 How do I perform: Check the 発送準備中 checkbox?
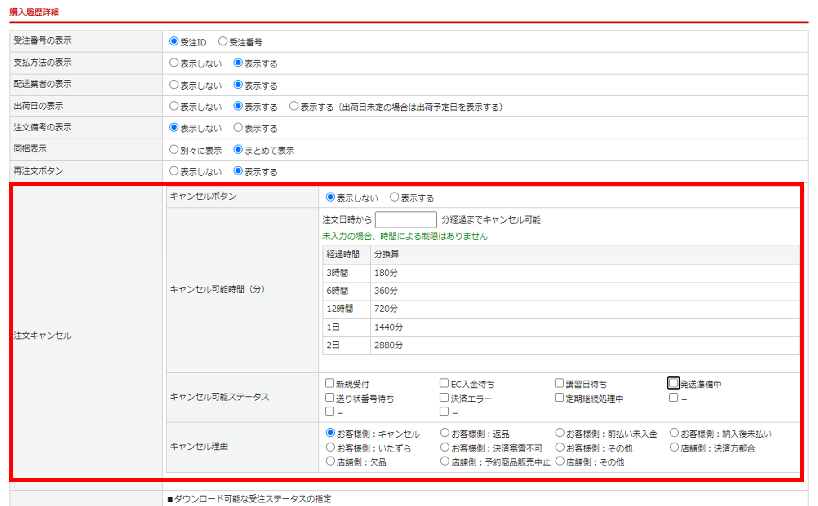[673, 383]
